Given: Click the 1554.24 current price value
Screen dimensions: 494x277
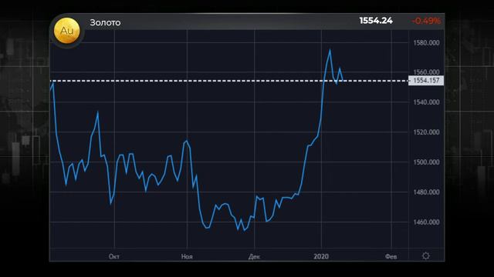Looking at the screenshot, I should (x=376, y=21).
